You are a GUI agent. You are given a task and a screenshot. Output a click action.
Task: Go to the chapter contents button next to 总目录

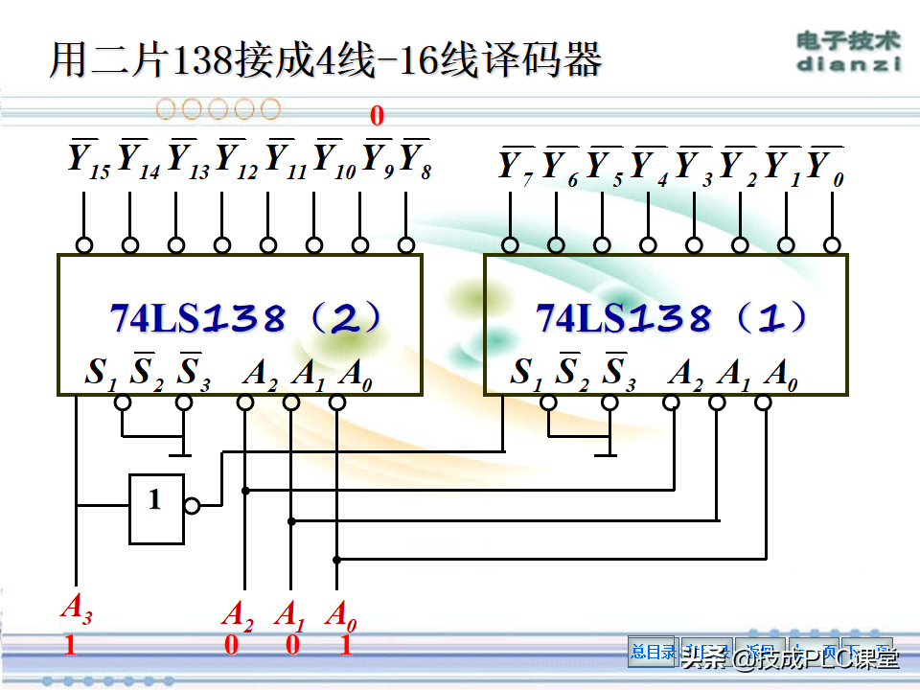tap(707, 653)
